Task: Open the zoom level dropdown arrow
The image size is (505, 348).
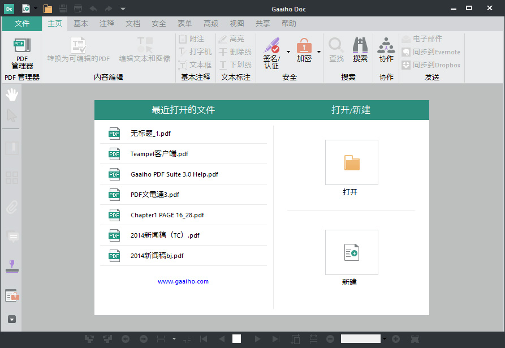Action: pos(384,338)
